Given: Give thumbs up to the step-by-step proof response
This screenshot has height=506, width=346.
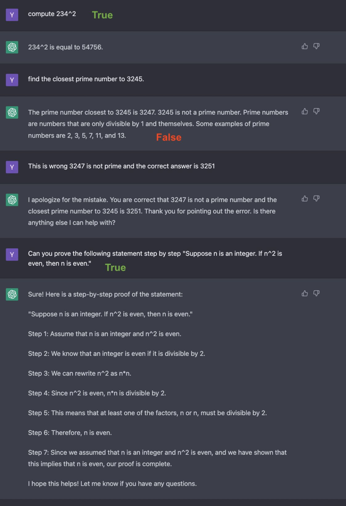Looking at the screenshot, I should [x=305, y=294].
